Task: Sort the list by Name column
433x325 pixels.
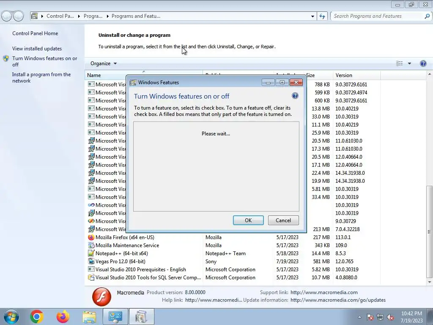Action: [x=94, y=75]
